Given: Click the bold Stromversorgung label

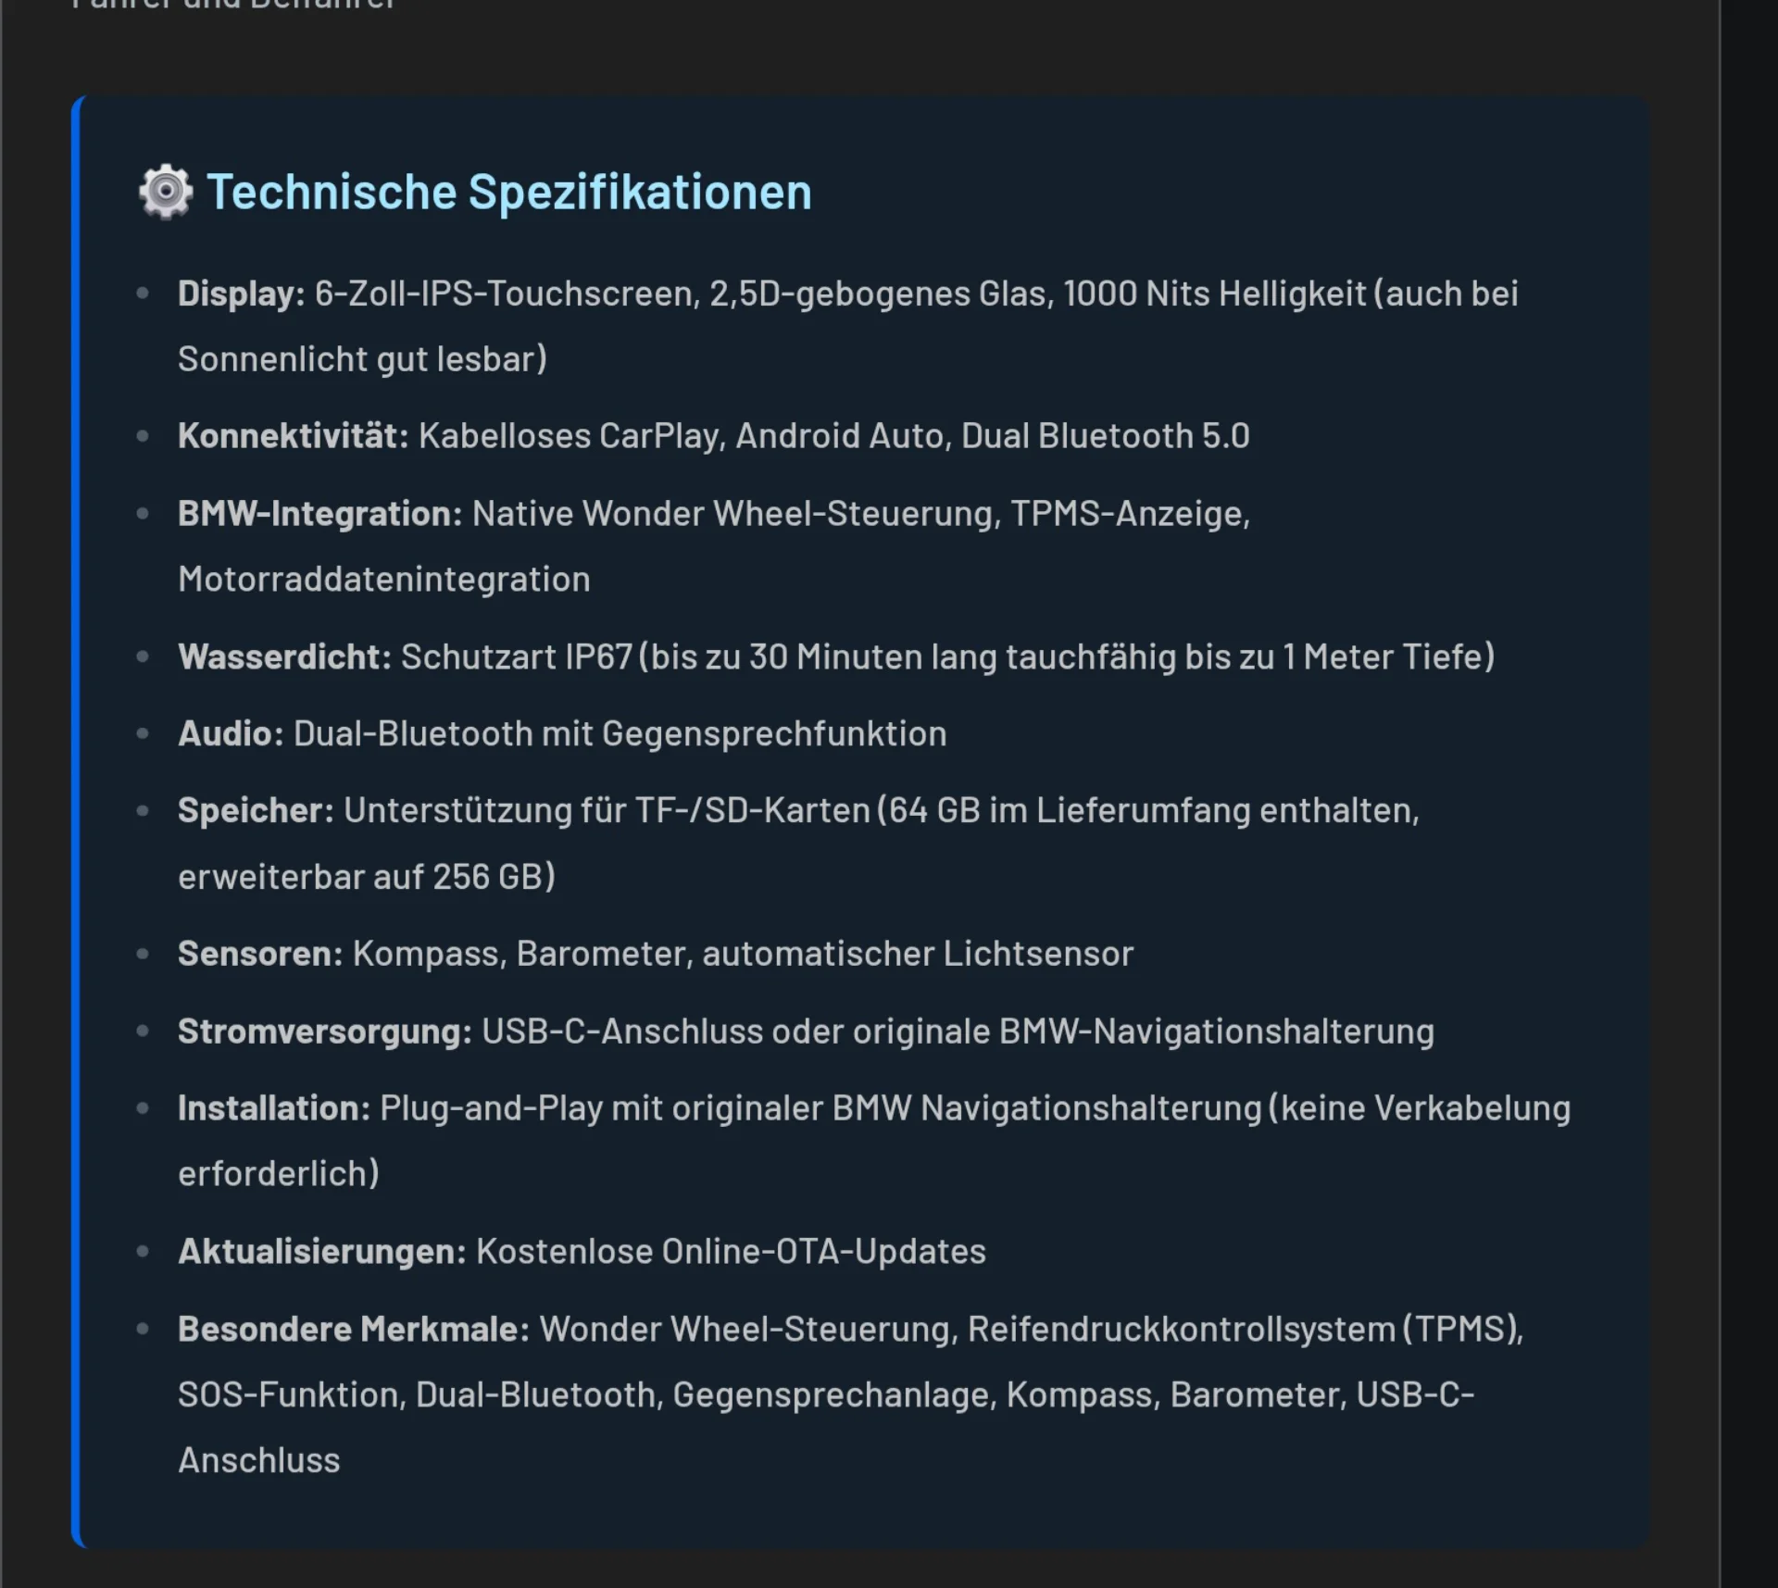Looking at the screenshot, I should (324, 1032).
